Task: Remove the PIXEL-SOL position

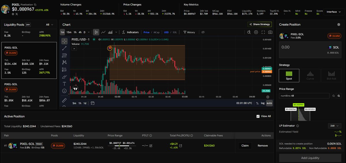Action: click(263, 146)
